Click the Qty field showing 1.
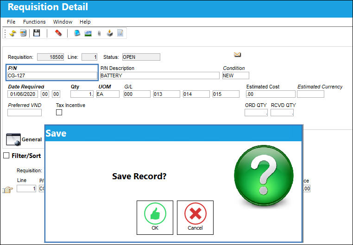The height and width of the screenshot is (245, 353). [82, 94]
